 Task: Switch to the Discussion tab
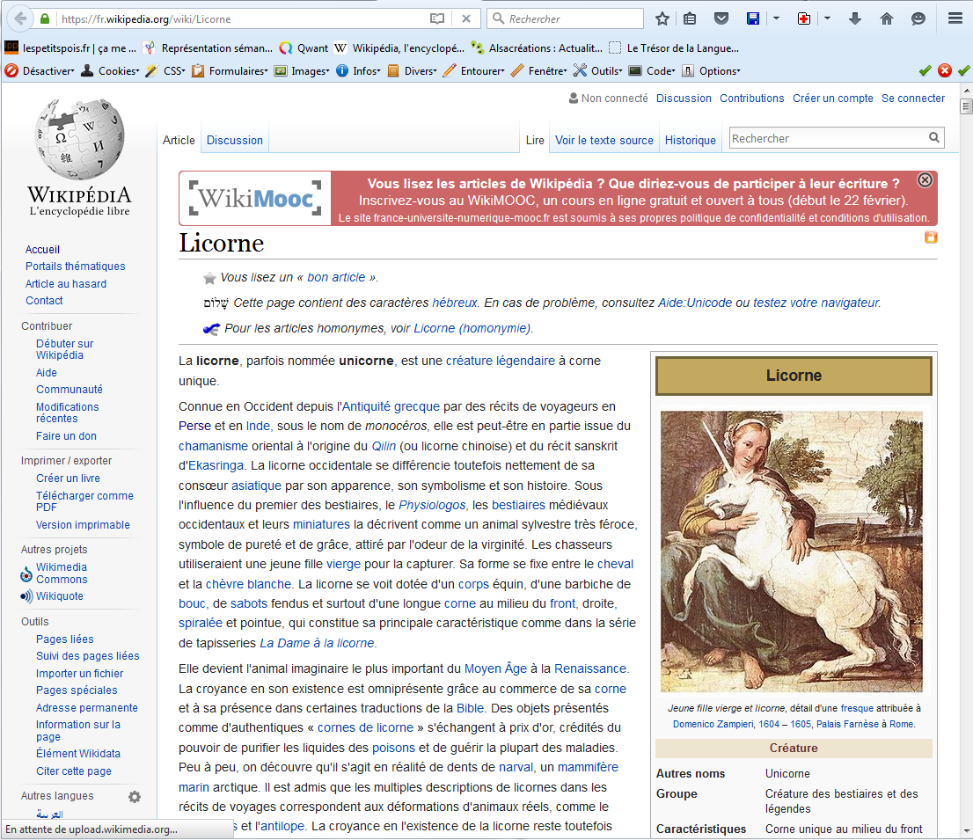(x=234, y=140)
